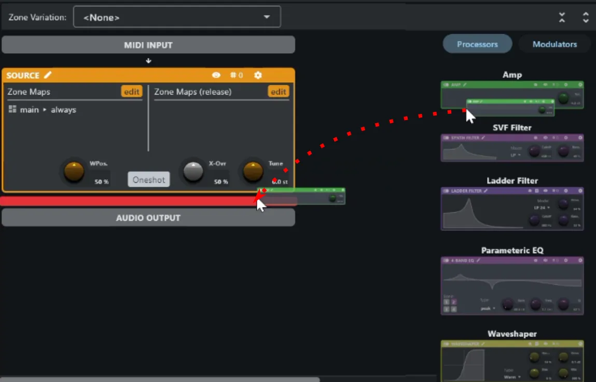Toggle the eye icon in the SOURCE header

pyautogui.click(x=216, y=75)
